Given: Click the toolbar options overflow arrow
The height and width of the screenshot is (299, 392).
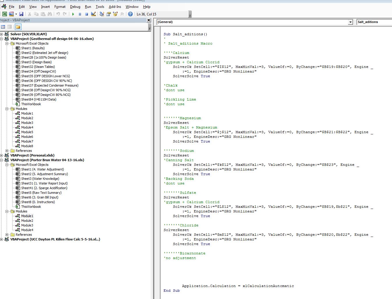Looking at the screenshot, I should click(x=190, y=14).
